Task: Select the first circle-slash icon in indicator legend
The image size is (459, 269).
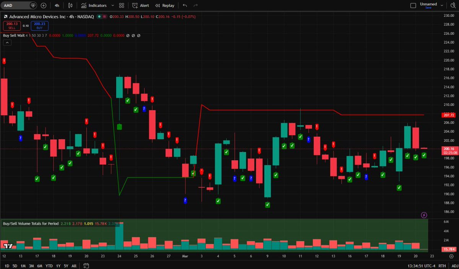Action: click(128, 35)
